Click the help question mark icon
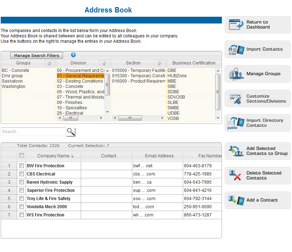This screenshot has width=292, height=252. tap(73, 55)
